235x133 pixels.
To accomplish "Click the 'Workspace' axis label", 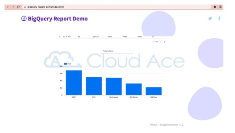I will (114, 97).
